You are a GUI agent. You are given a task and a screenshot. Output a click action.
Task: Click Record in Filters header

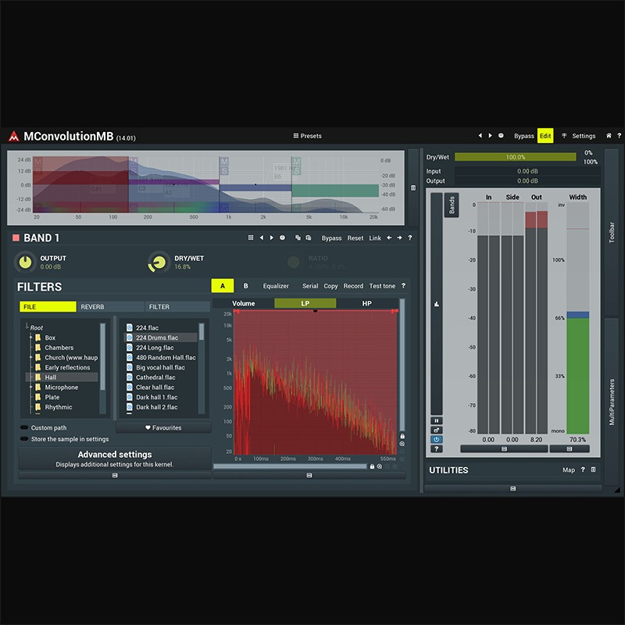(x=353, y=286)
